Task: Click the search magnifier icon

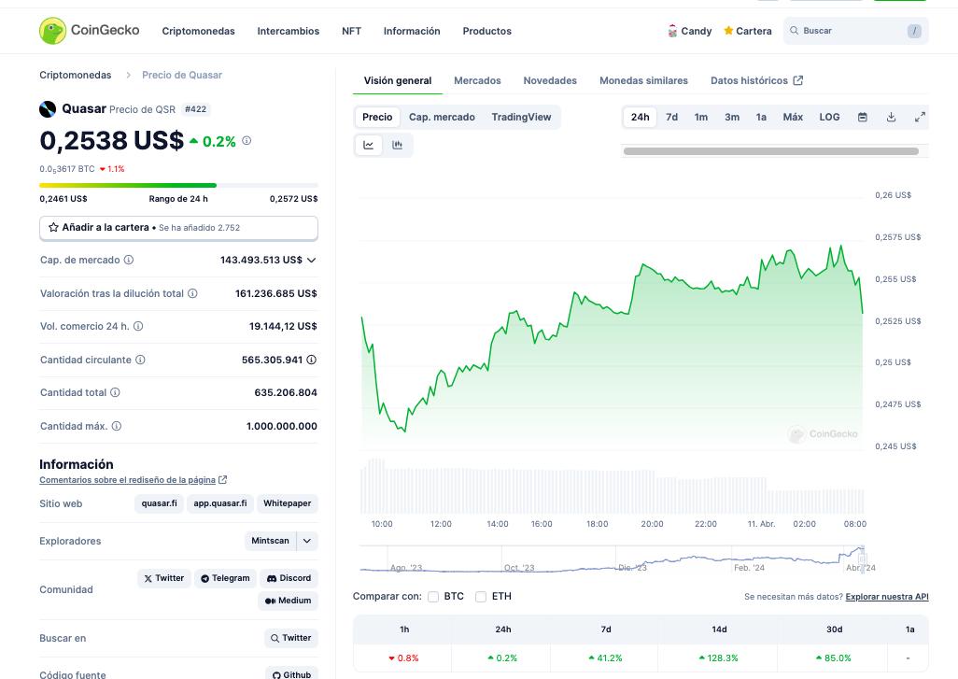Action: pyautogui.click(x=795, y=31)
